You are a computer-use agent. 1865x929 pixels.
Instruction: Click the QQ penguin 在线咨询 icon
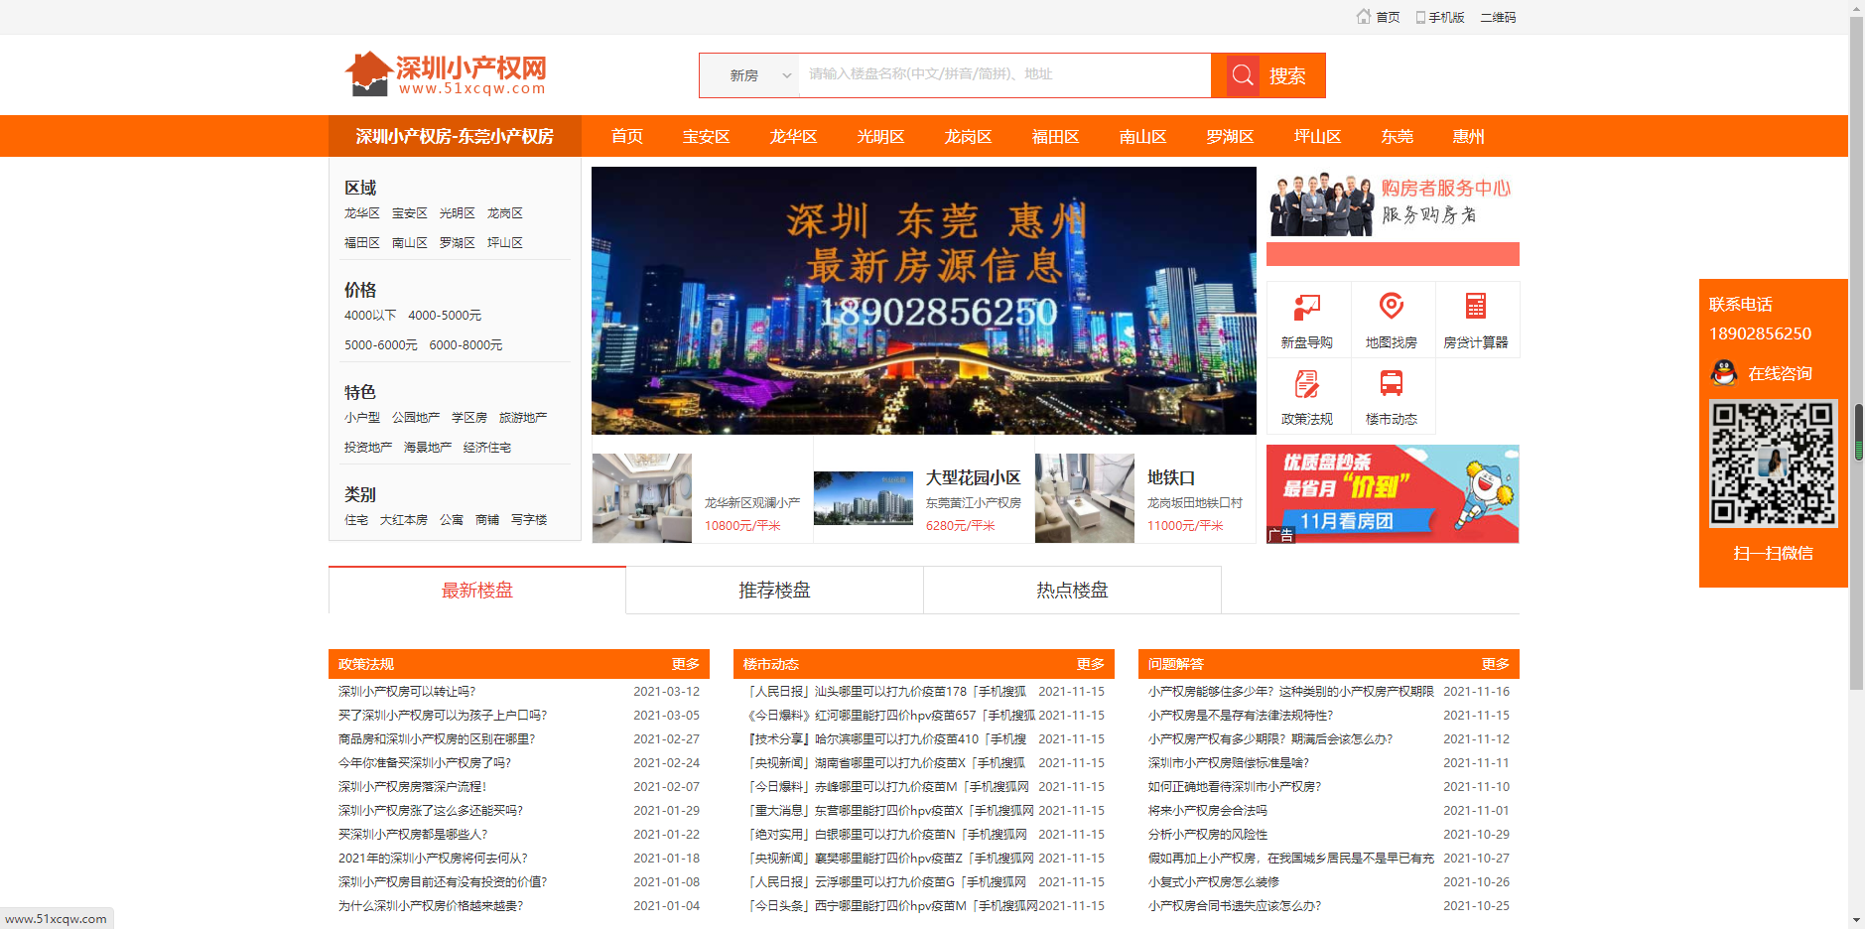[1725, 373]
